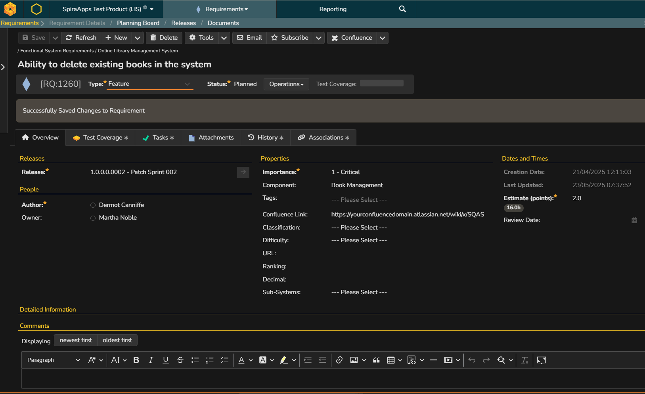Screen dimensions: 645x394
Task: Open the Operations dropdown
Action: click(286, 84)
